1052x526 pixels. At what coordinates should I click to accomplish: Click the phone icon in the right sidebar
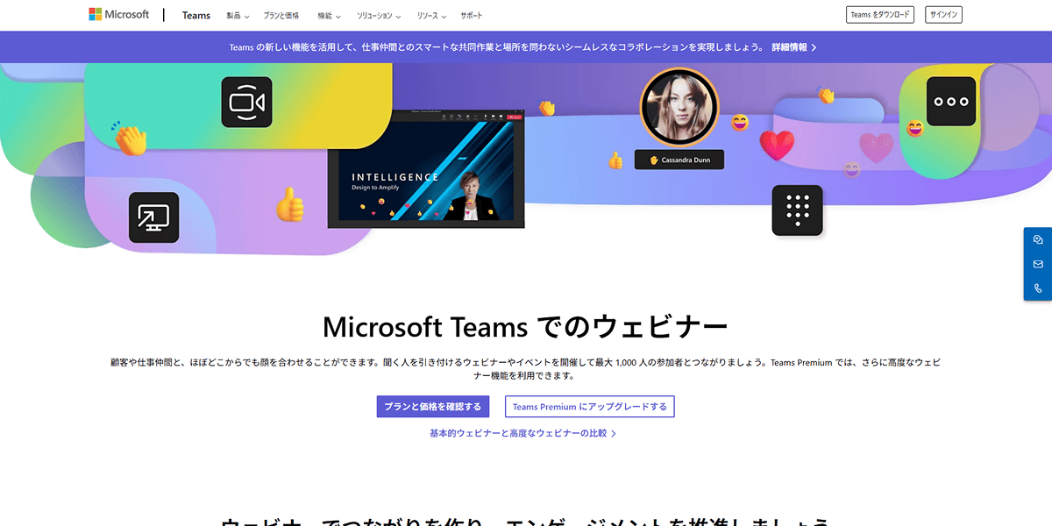click(1038, 288)
